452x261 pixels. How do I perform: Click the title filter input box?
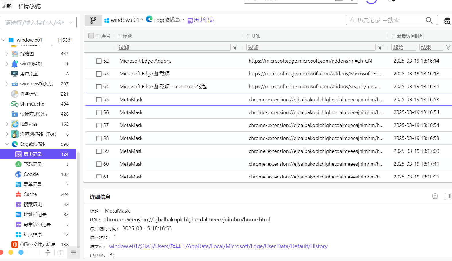click(174, 47)
